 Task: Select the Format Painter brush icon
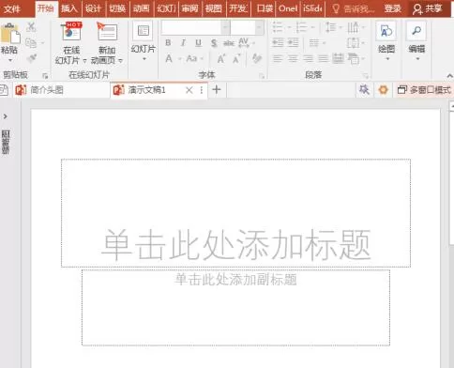pyautogui.click(x=31, y=58)
